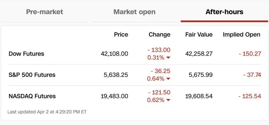Click the Last updated timestamp text

[x=47, y=112]
